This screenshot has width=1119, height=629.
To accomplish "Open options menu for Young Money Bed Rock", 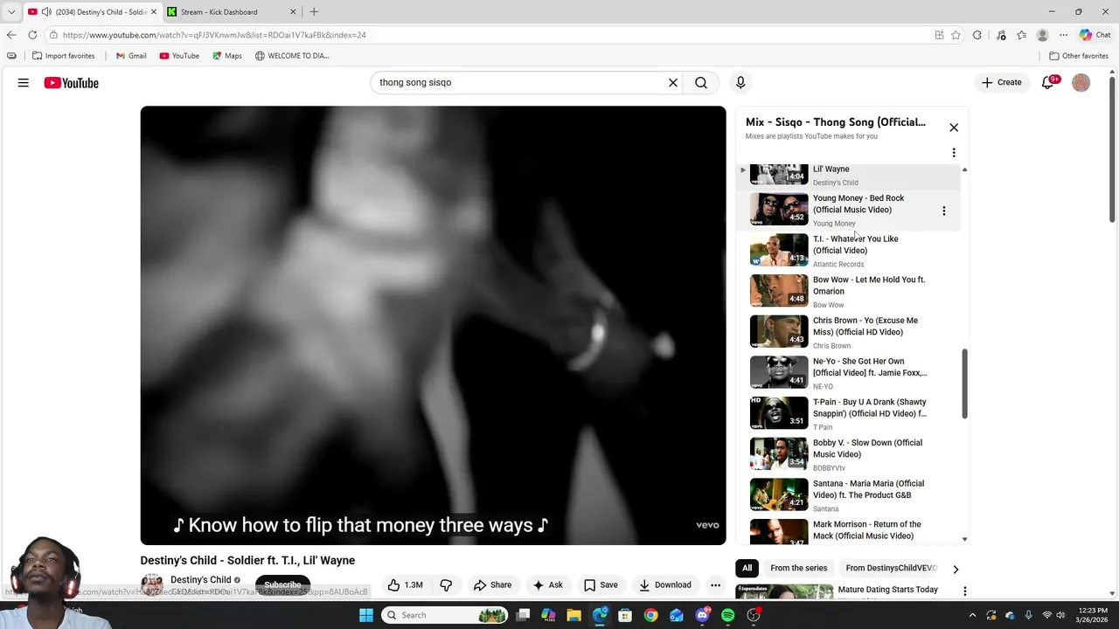I will 943,211.
